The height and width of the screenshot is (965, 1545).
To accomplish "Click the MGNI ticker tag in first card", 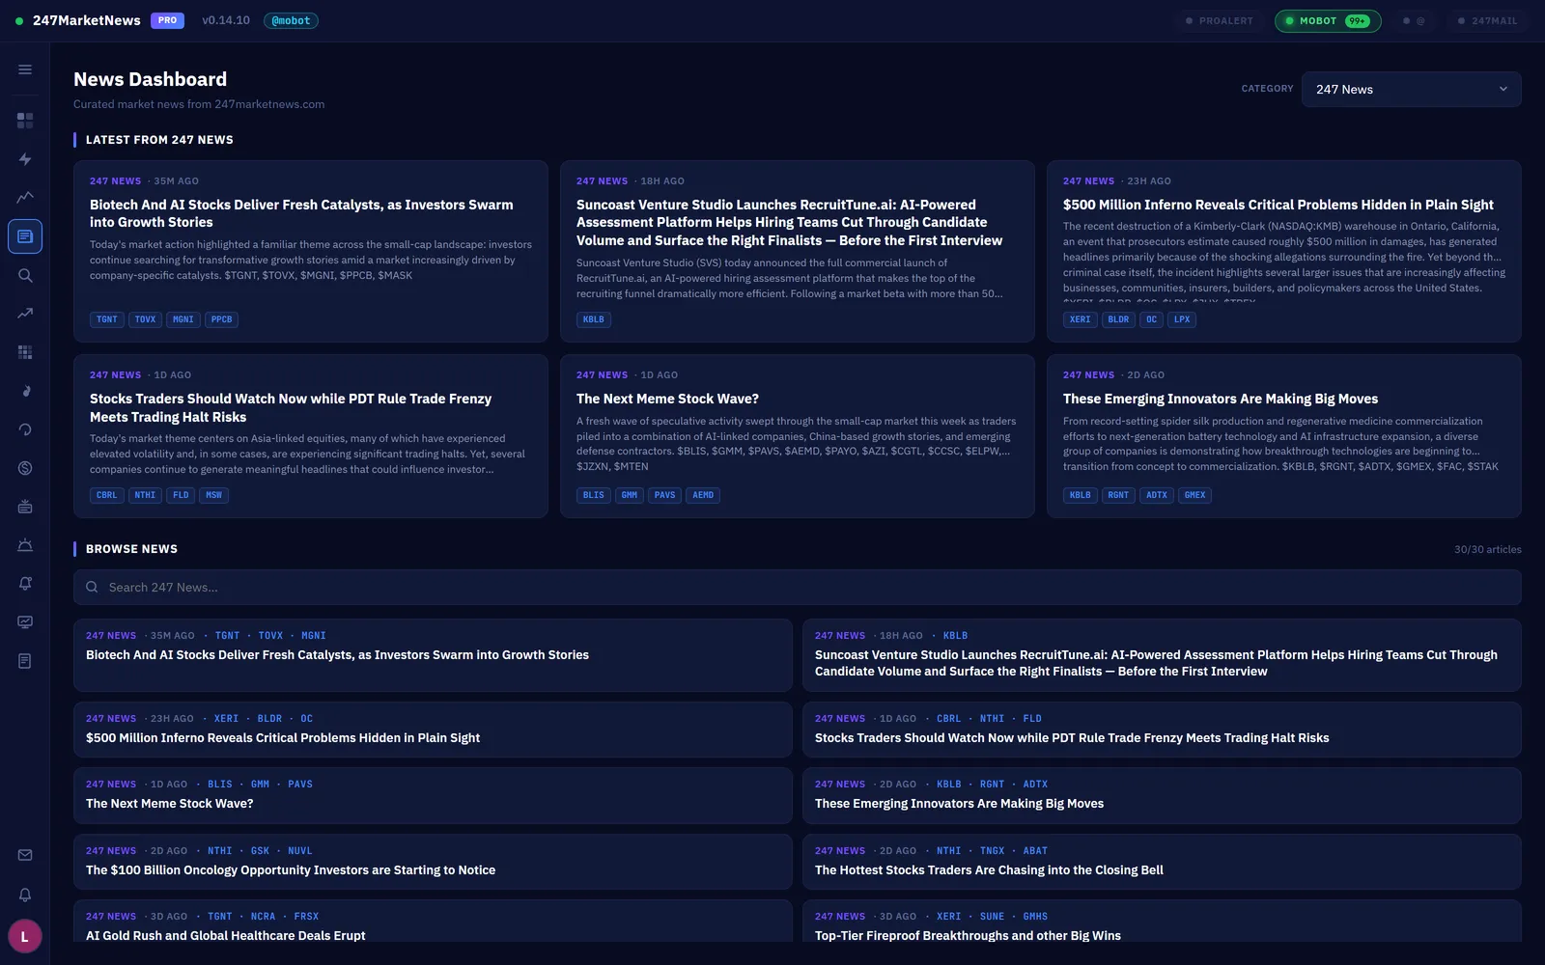I will click(183, 319).
